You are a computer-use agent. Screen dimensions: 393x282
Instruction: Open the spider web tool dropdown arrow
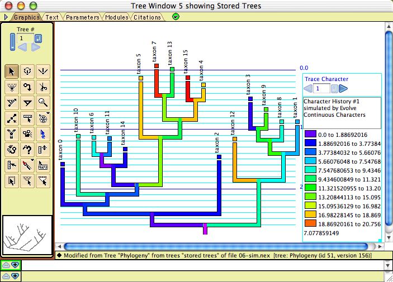coord(49,114)
